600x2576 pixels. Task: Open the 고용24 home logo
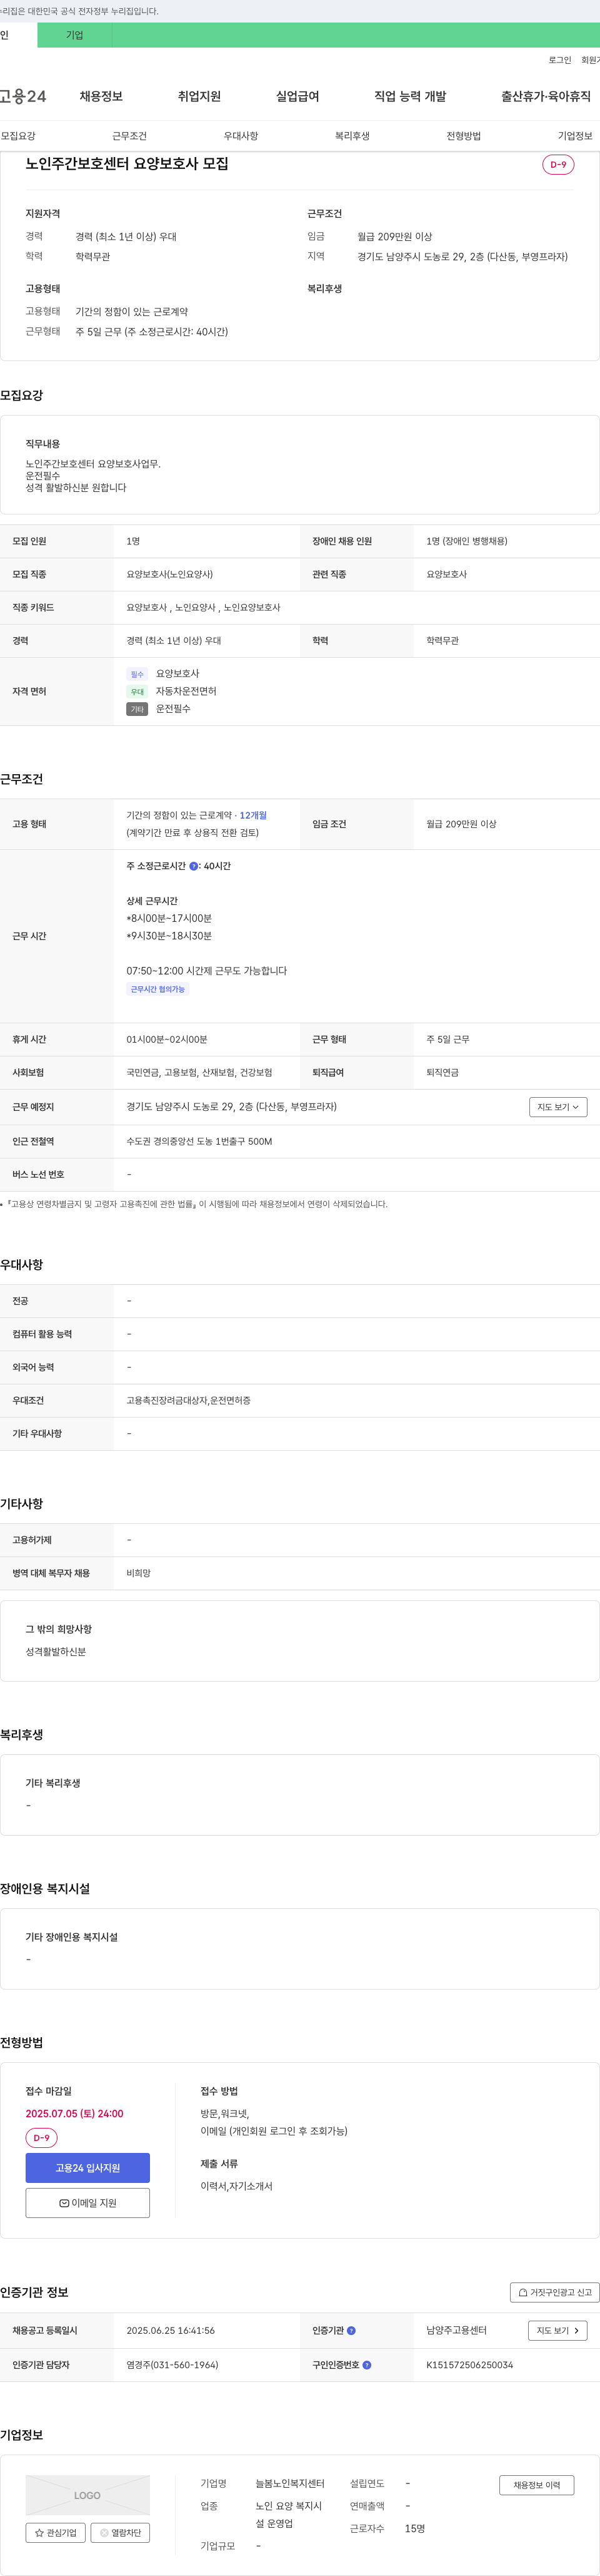[x=23, y=96]
